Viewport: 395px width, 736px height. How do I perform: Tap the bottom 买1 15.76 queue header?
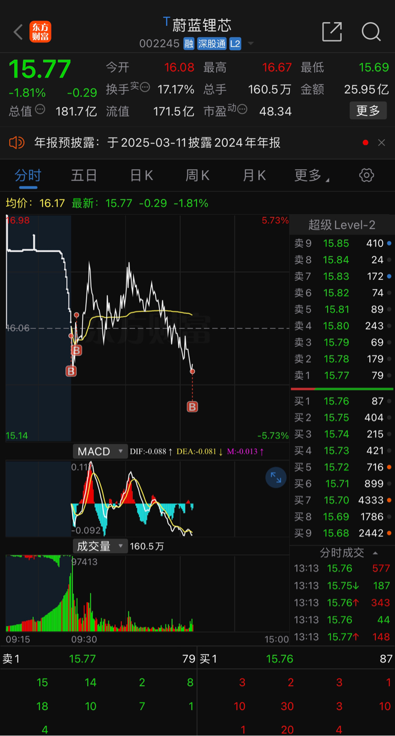296,659
